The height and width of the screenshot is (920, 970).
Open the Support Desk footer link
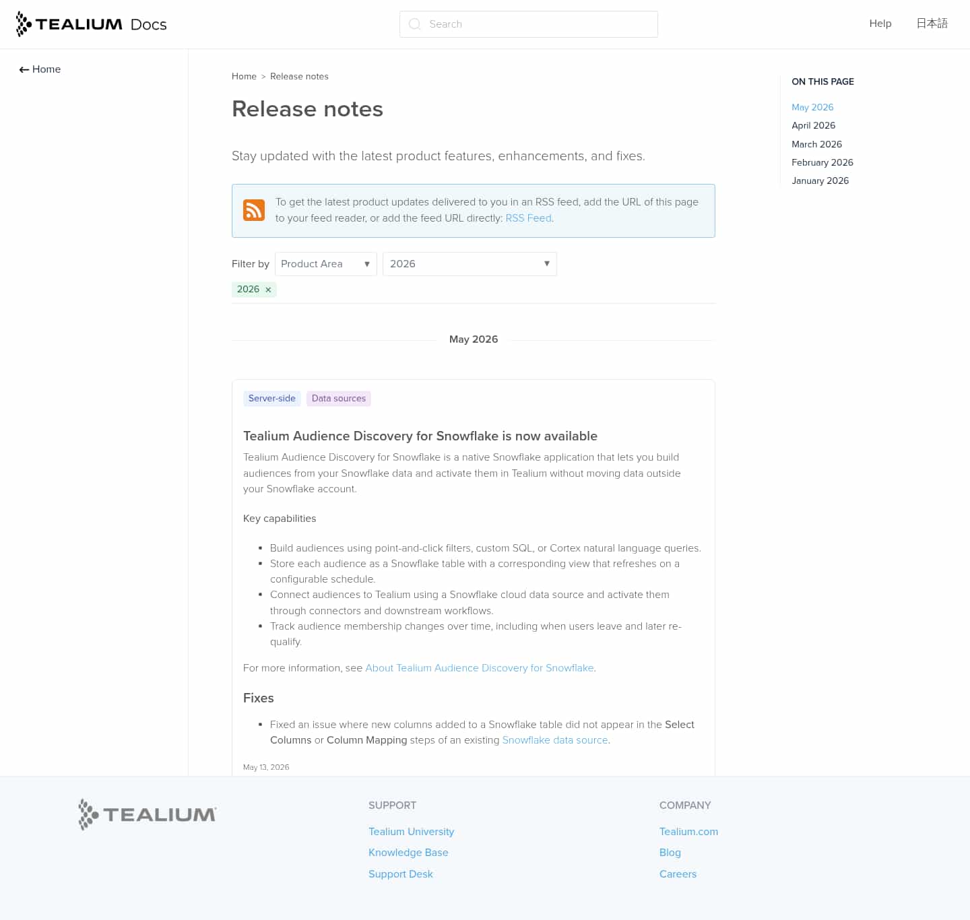tap(401, 874)
